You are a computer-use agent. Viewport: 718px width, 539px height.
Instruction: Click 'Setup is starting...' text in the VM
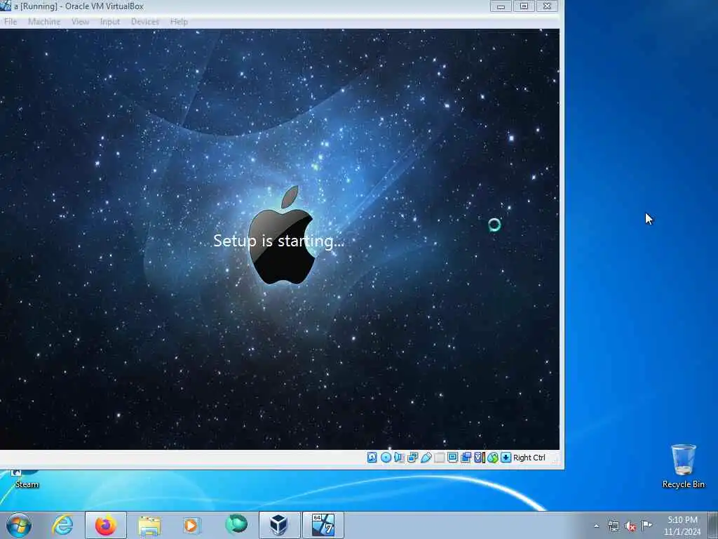pyautogui.click(x=278, y=241)
